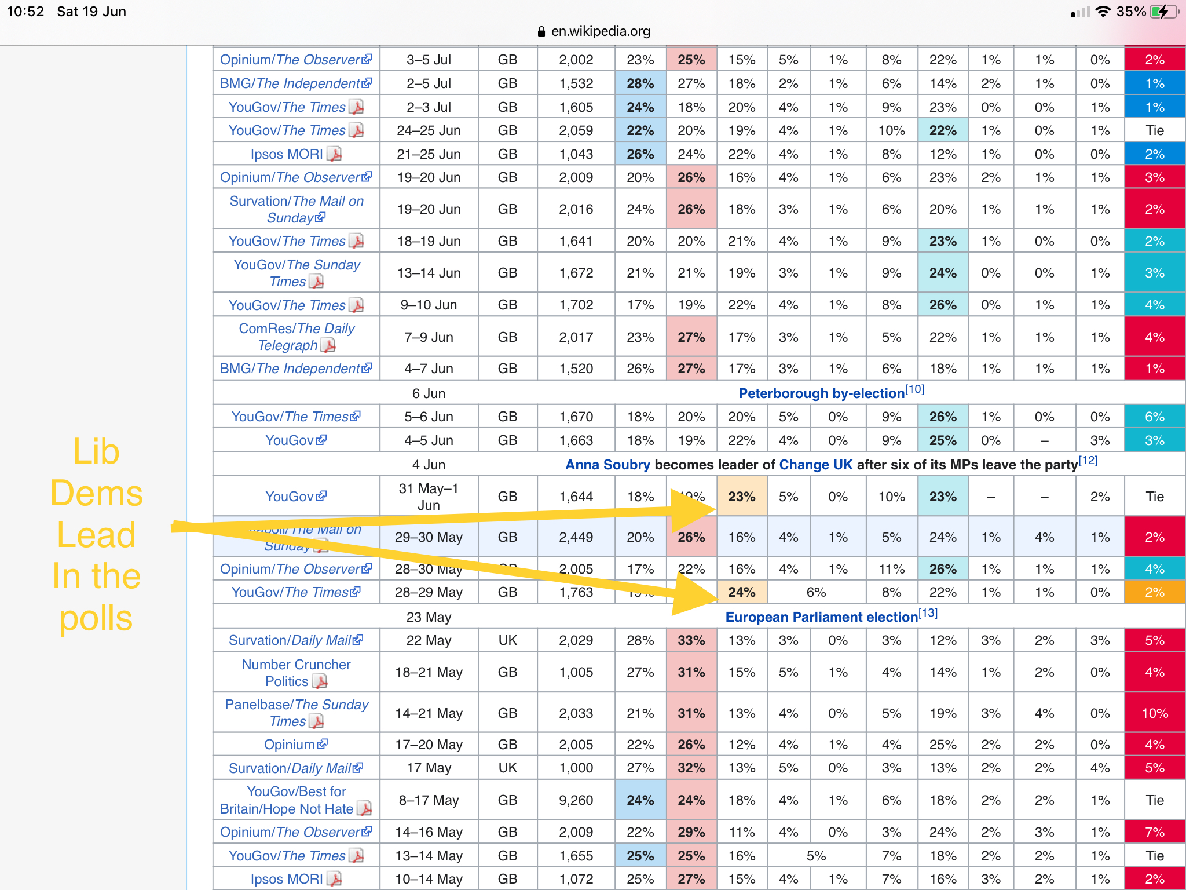The width and height of the screenshot is (1186, 890).
Task: Tap PDF icon on YouGov/The Times 2–3 Jul
Action: coord(357,107)
